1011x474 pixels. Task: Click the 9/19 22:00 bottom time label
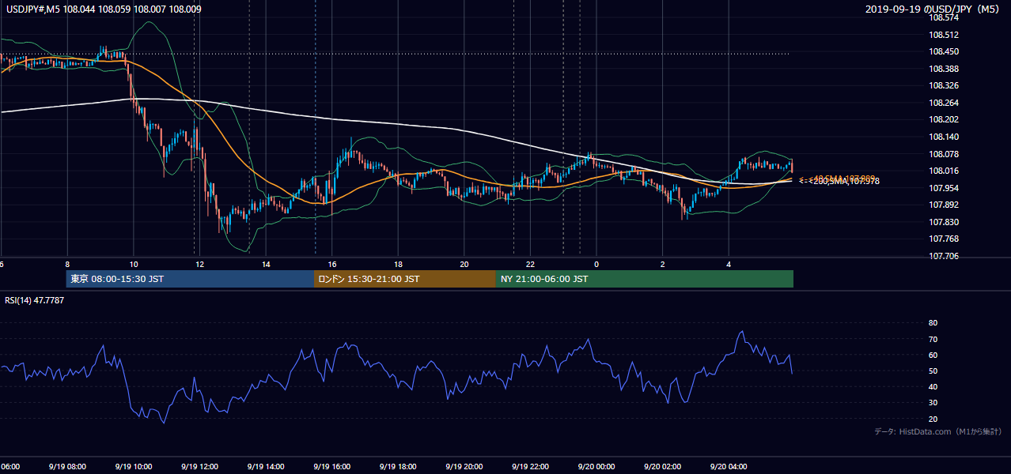point(529,467)
